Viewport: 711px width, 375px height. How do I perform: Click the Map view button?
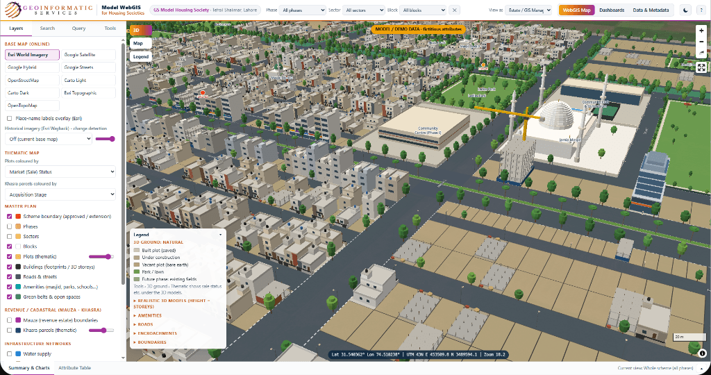point(141,44)
